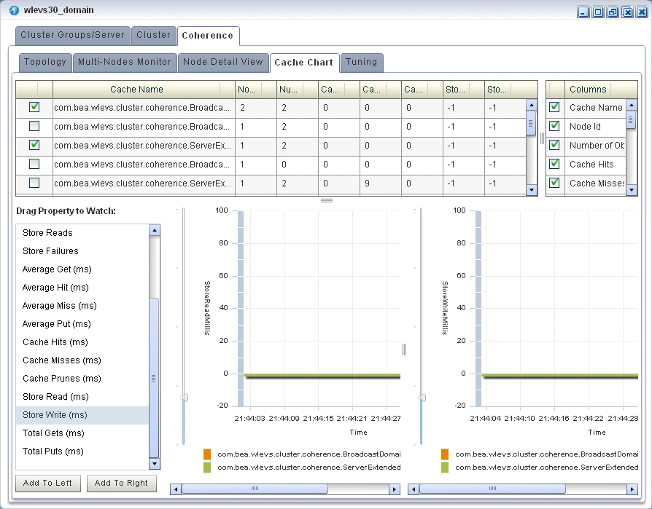This screenshot has height=509, width=652.
Task: Select the Coherence tab
Action: pyautogui.click(x=208, y=36)
